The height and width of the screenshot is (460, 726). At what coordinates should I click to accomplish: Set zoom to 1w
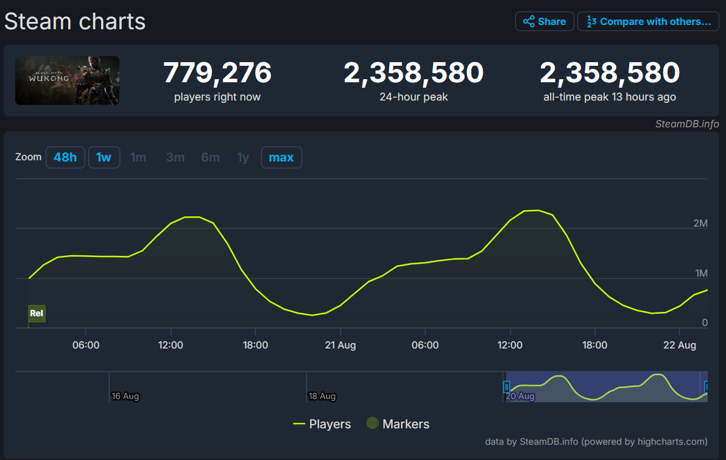(x=104, y=158)
